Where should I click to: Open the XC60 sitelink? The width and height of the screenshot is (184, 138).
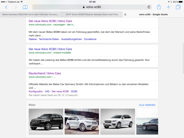[x=74, y=91]
